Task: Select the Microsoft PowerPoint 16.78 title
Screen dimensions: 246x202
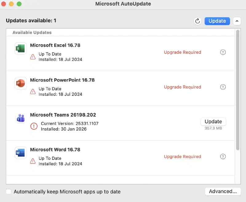Action: click(x=62, y=80)
